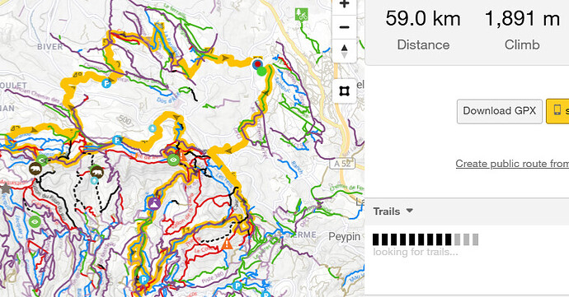The height and width of the screenshot is (297, 569).
Task: Open green viewpoint marker beside orange warning triangle
Action: [x=173, y=160]
